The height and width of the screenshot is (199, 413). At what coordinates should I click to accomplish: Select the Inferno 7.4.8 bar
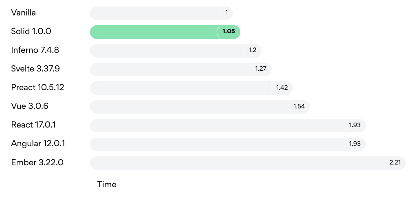(x=176, y=50)
